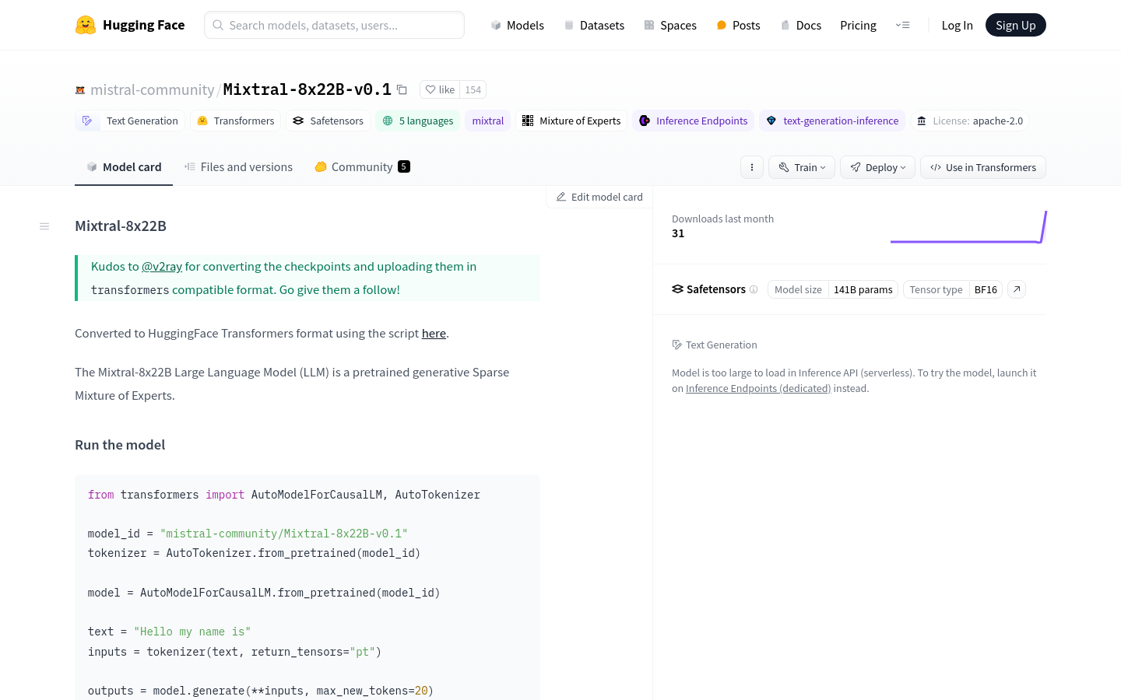The width and height of the screenshot is (1121, 700).
Task: Click the mistral-community organization avatar icon
Action: point(80,90)
